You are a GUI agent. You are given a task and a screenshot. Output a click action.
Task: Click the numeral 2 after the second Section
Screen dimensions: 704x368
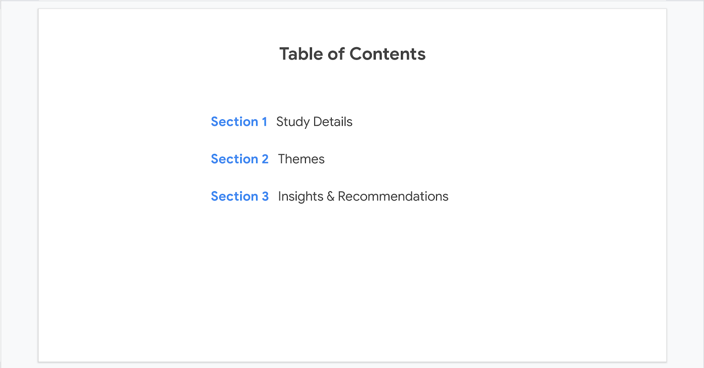point(265,159)
